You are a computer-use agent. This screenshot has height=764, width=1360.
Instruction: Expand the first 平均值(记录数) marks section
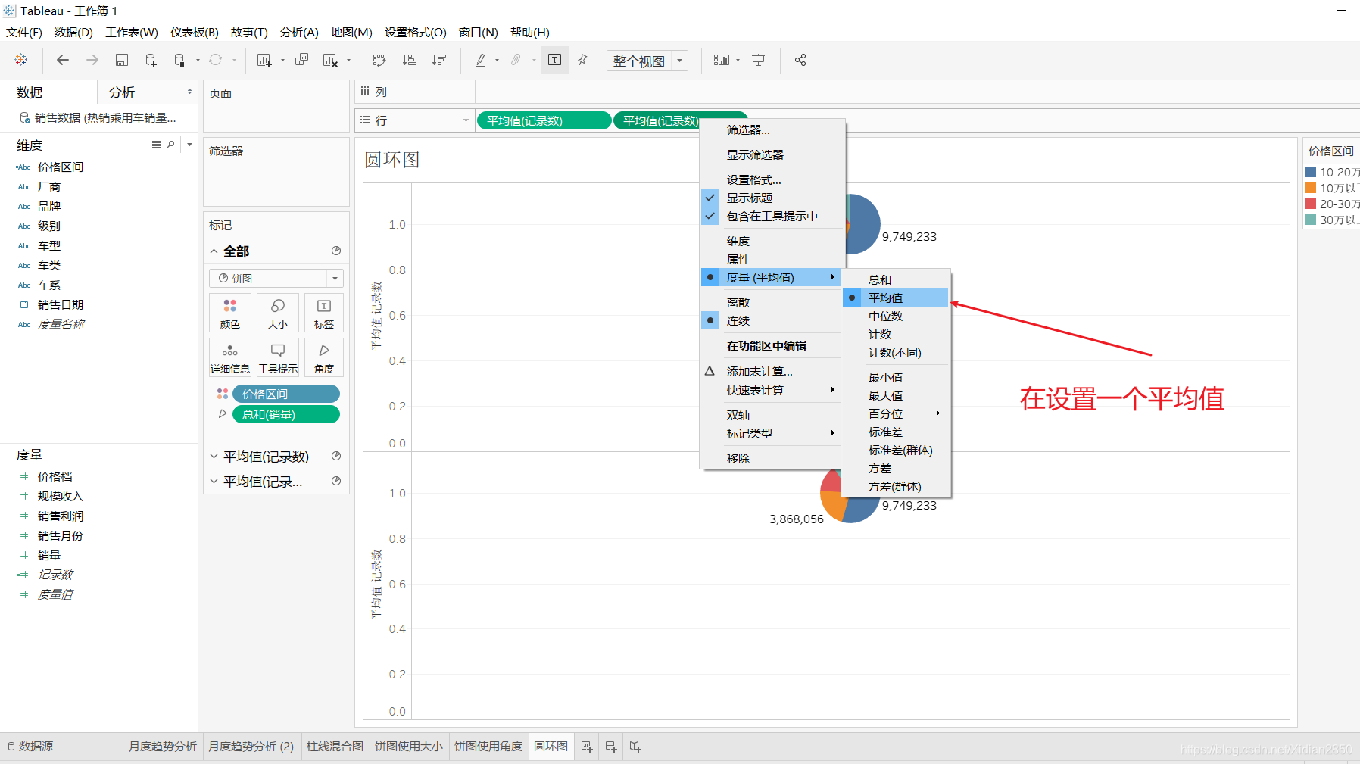coord(214,457)
